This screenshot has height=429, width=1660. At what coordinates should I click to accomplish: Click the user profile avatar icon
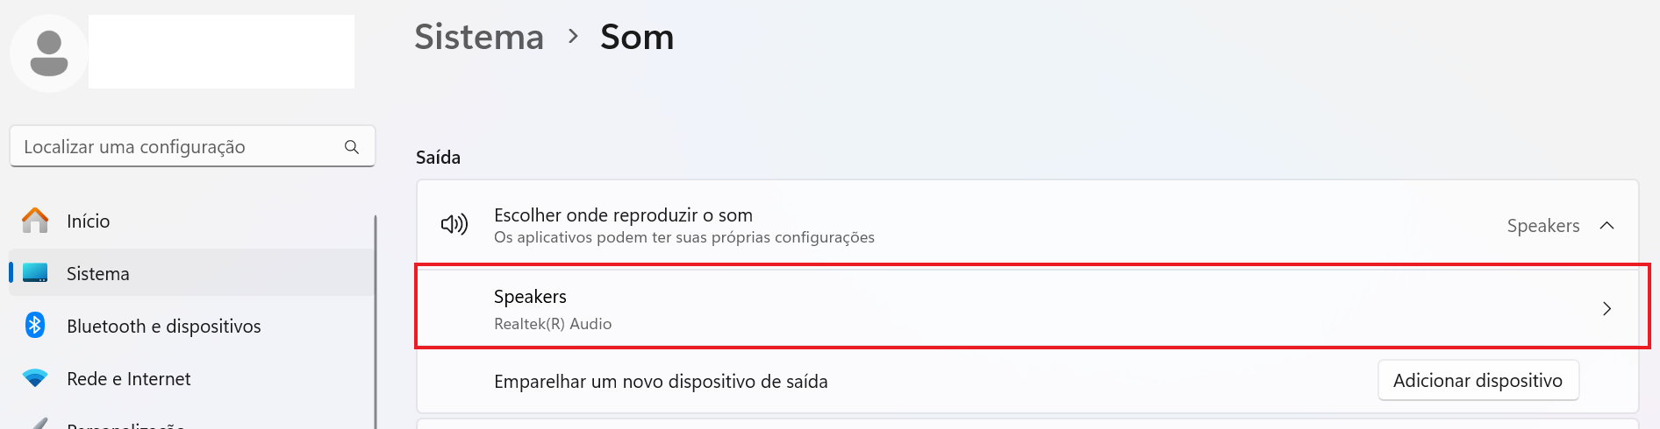49,53
